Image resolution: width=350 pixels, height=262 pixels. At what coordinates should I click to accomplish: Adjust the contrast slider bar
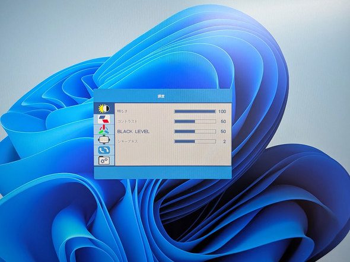(x=195, y=122)
